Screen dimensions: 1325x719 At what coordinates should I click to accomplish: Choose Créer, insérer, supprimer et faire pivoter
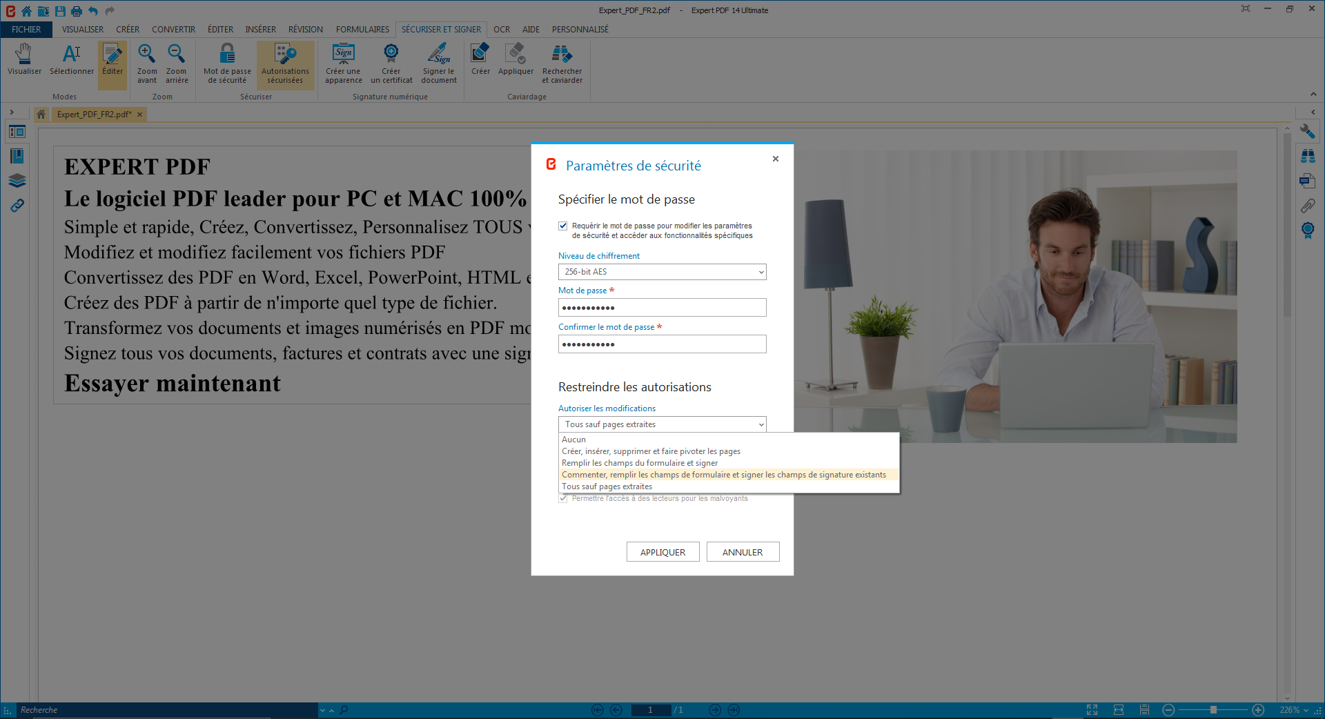[x=729, y=451]
